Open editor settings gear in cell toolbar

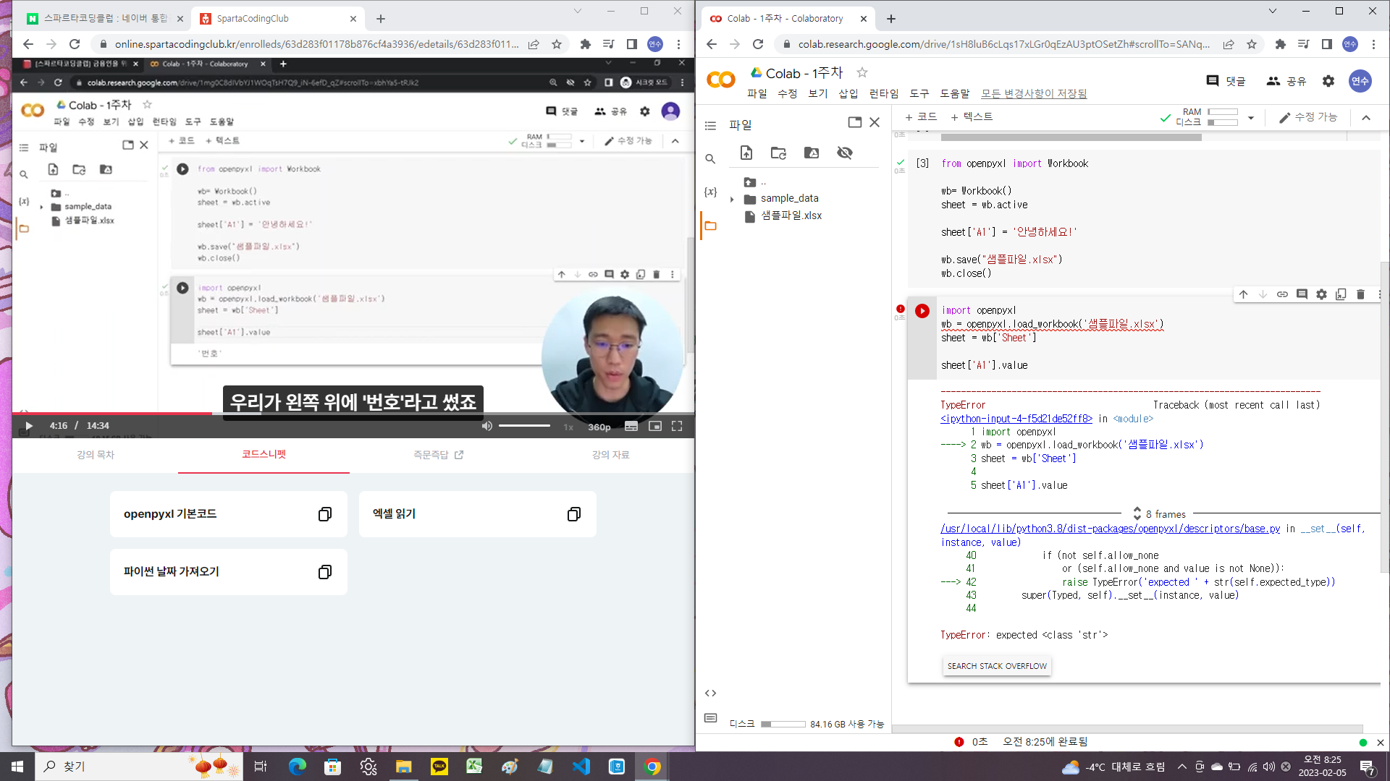(1321, 294)
